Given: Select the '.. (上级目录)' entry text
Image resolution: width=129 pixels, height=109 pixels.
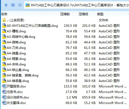Looking at the screenshot, I should point(16,20).
